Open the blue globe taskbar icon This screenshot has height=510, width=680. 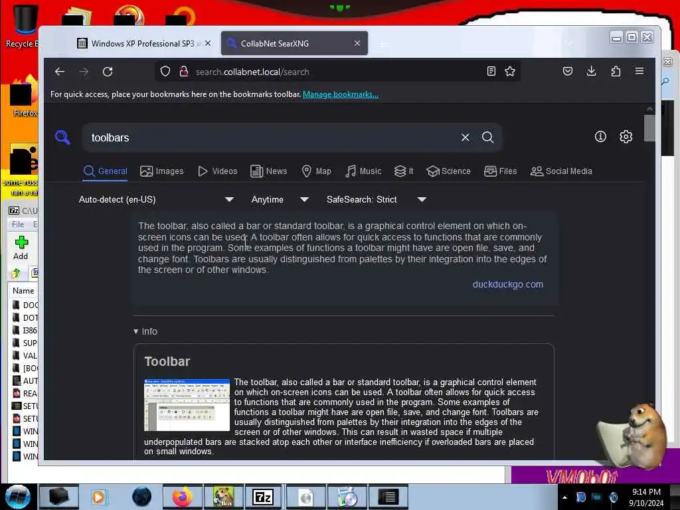[x=141, y=497]
